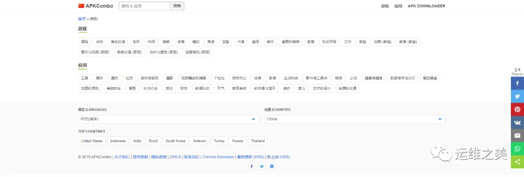
Task: Open the 游戏 menu in the header
Action: coord(385,6)
